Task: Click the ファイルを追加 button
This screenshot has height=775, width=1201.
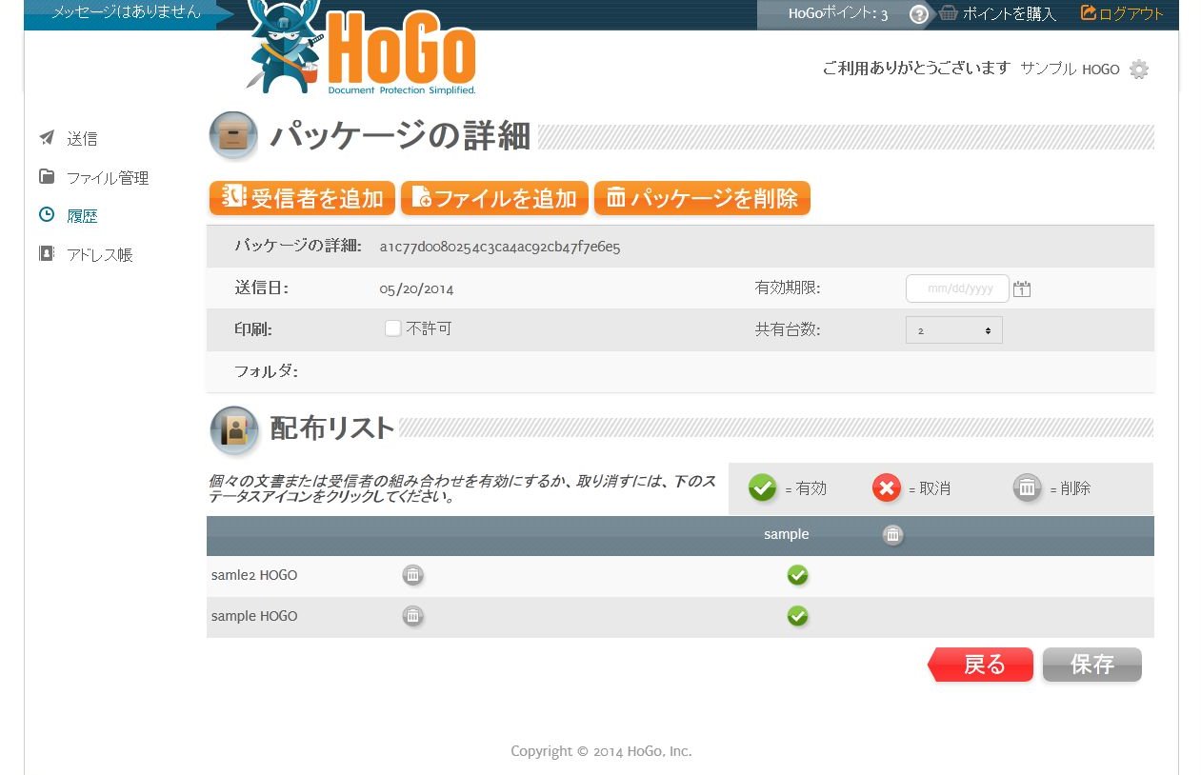Action: point(494,198)
